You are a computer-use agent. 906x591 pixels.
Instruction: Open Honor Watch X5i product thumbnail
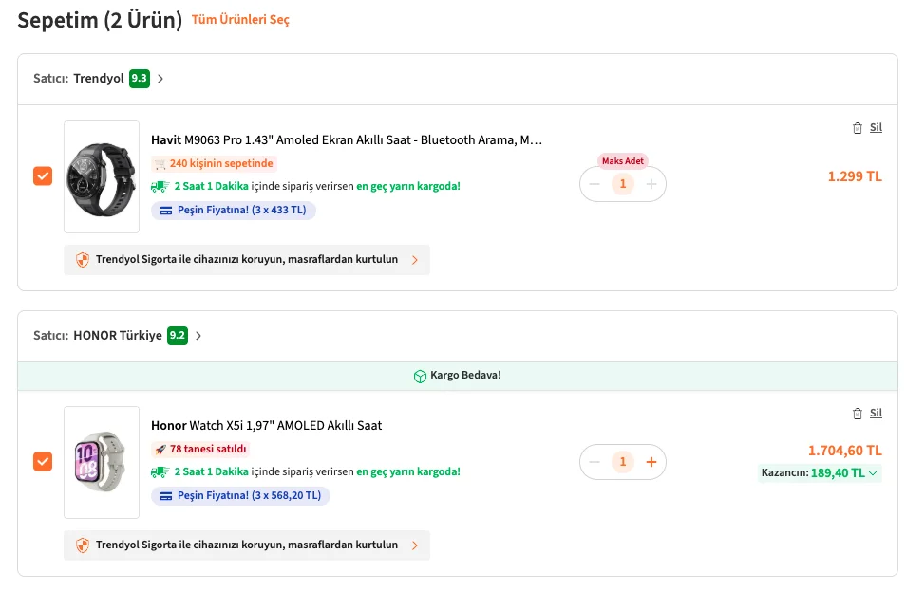(102, 462)
